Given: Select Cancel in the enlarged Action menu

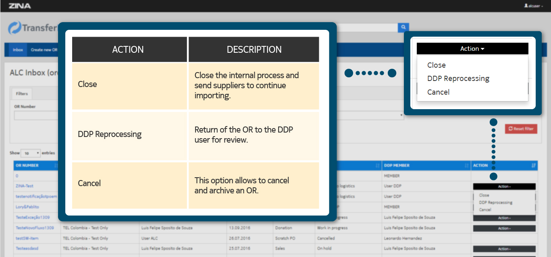Looking at the screenshot, I should click(x=438, y=92).
